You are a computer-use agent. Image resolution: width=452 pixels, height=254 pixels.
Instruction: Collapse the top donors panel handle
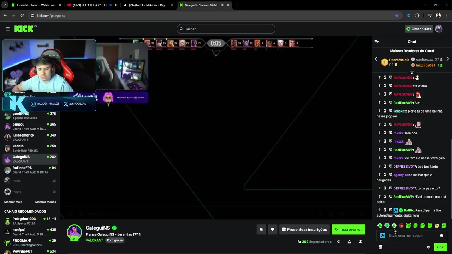[412, 72]
